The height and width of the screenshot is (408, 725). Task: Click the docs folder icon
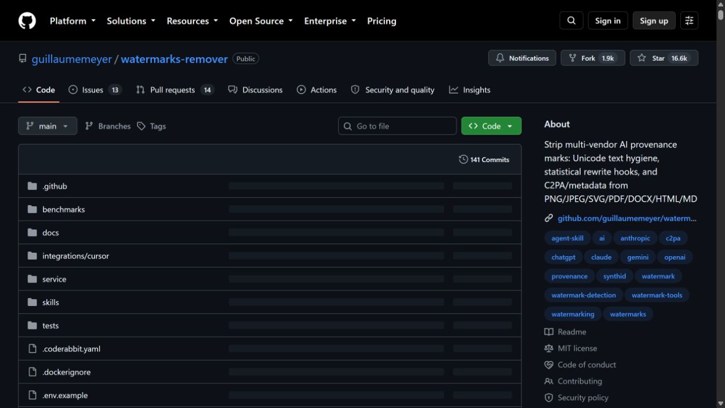coord(32,233)
